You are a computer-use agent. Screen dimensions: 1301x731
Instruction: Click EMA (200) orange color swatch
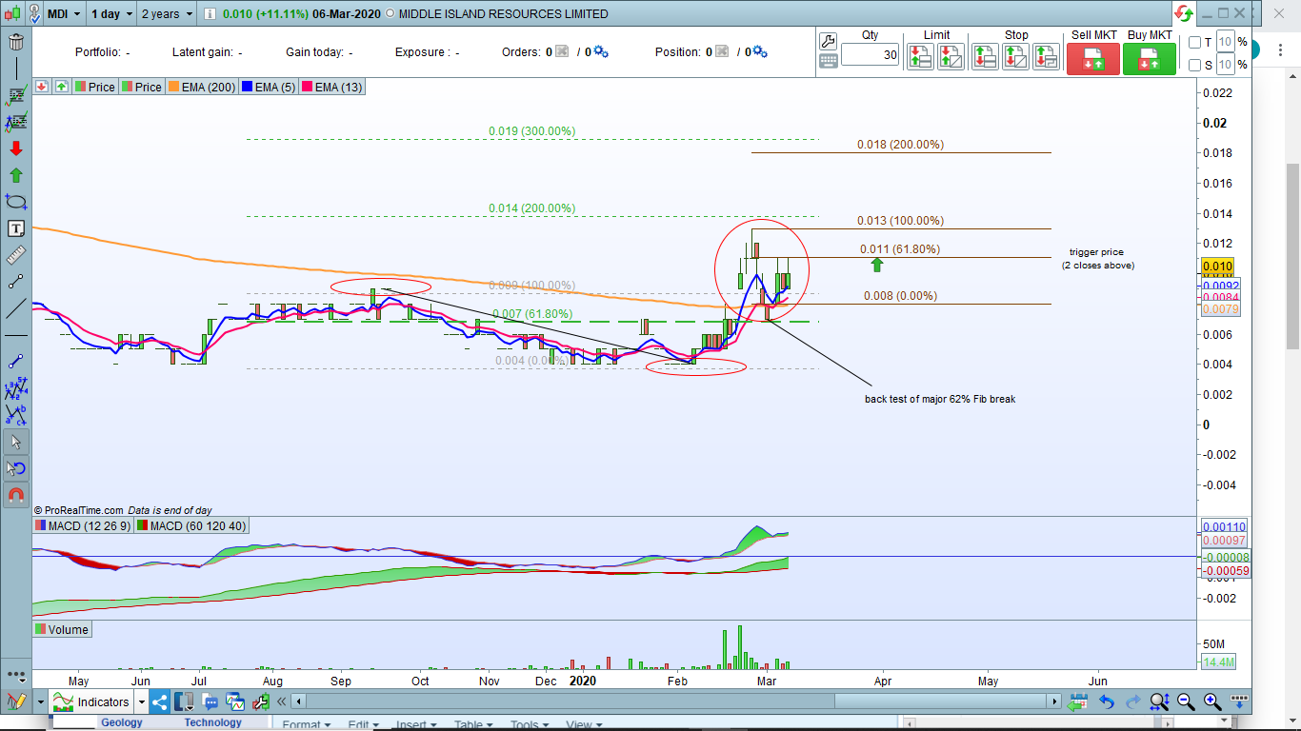point(174,87)
